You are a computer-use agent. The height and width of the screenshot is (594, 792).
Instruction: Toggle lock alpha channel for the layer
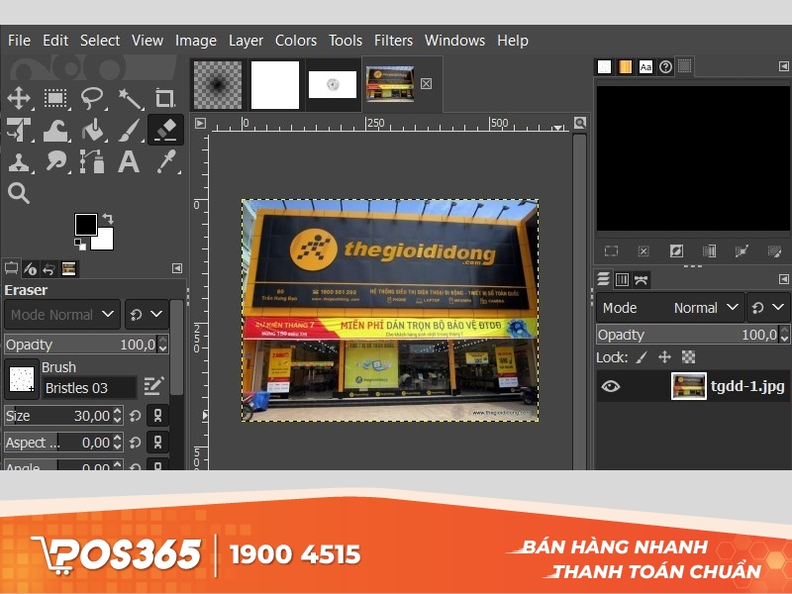[x=688, y=357]
